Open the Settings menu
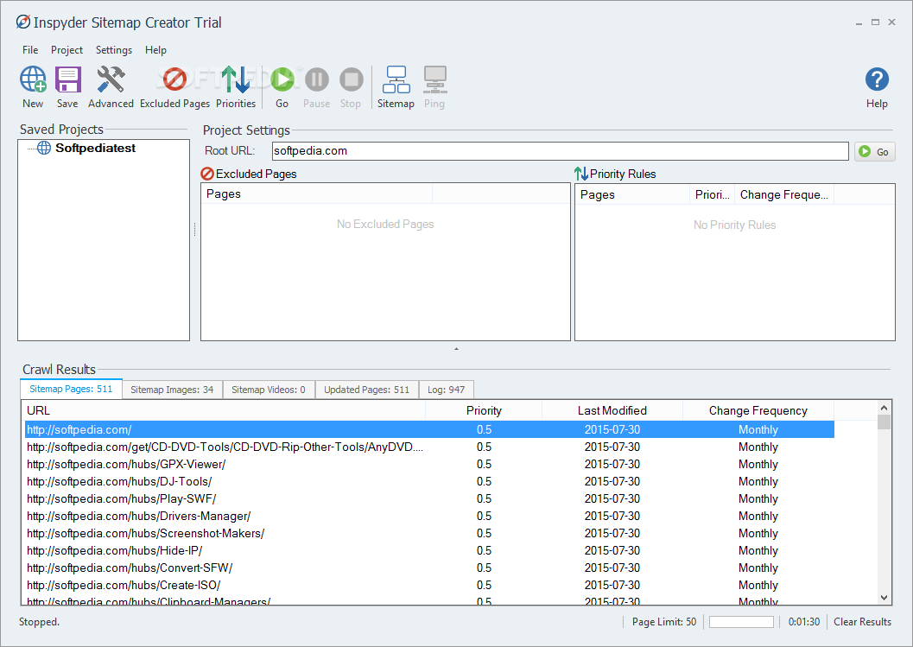Image resolution: width=913 pixels, height=647 pixels. pyautogui.click(x=114, y=50)
